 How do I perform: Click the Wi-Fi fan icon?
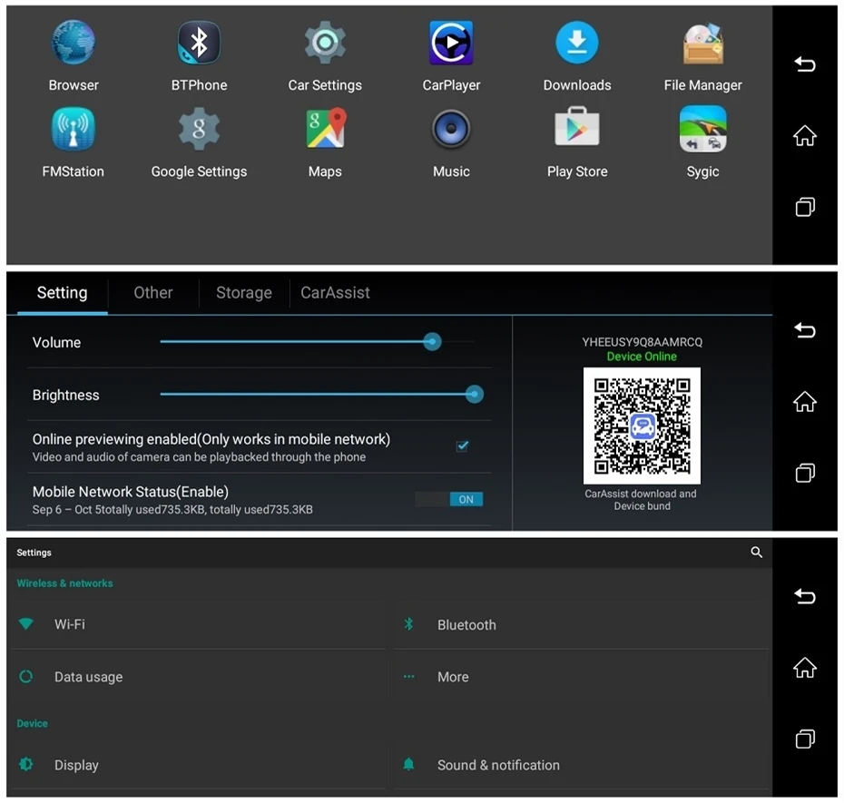coord(25,623)
